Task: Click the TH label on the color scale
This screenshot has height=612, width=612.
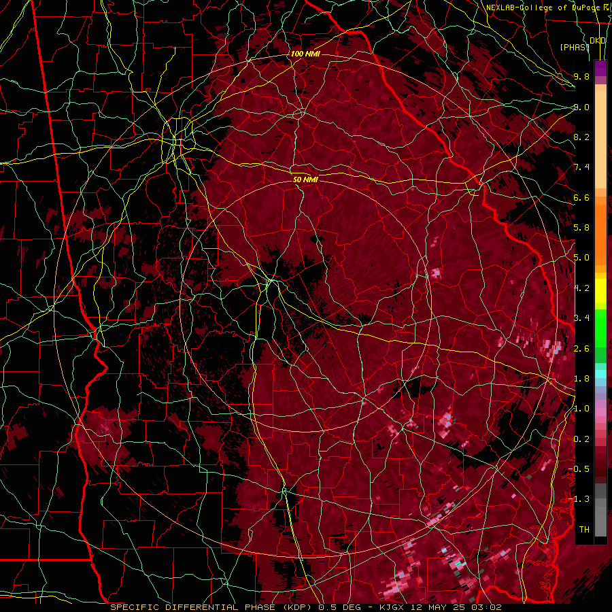Action: point(584,530)
